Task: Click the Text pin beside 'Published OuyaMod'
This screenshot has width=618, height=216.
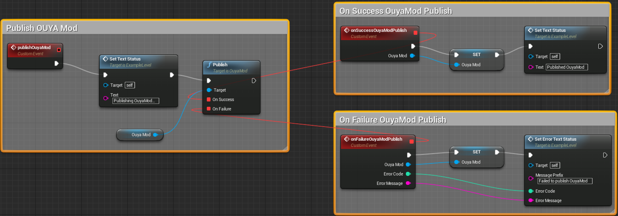Action: (x=531, y=67)
